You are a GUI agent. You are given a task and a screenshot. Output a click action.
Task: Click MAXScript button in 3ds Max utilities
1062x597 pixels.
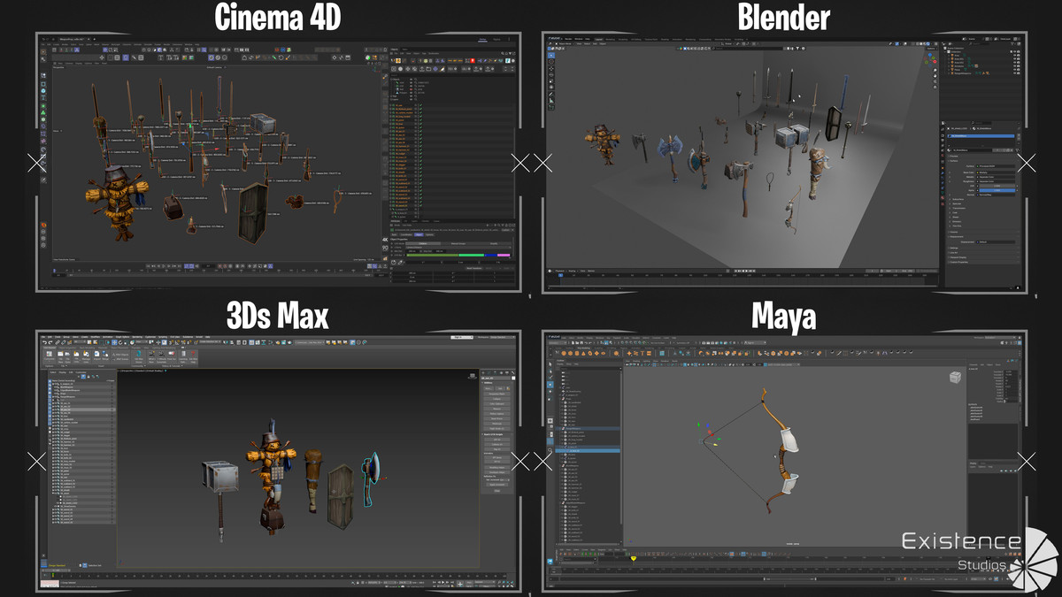497,424
